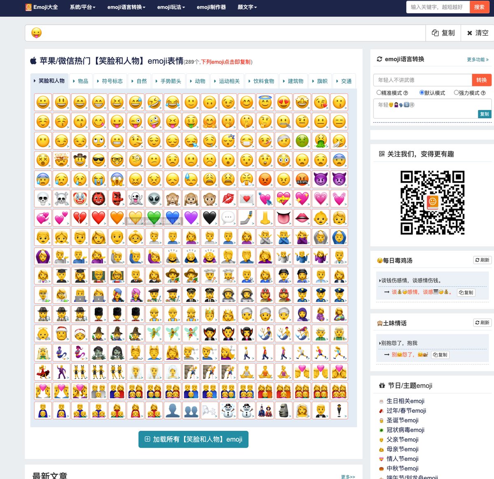Go to Emoji大全 home logo

42,7
